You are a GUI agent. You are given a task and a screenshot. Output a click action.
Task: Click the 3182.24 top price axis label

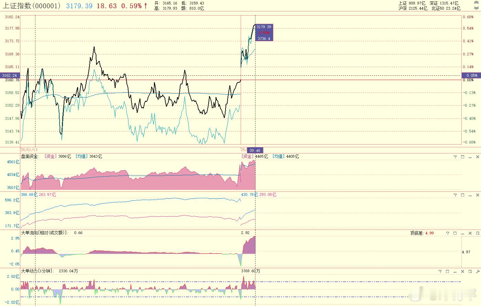12,17
